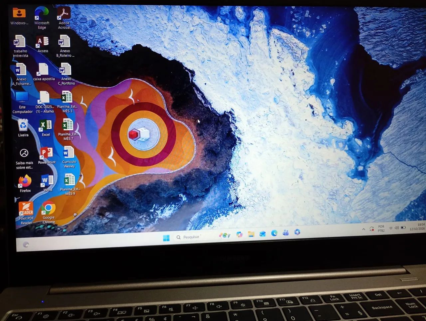Launch the Firefox shortcut
Image resolution: width=426 pixels, height=321 pixels.
25,184
